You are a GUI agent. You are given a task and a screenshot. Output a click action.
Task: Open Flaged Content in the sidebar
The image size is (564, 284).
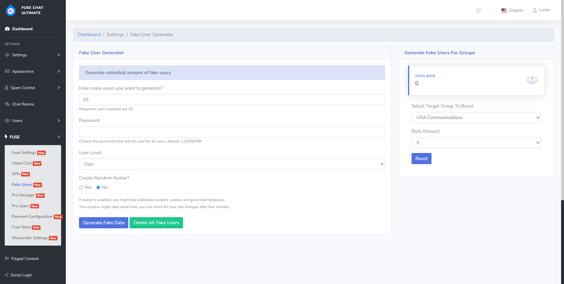pos(22,259)
